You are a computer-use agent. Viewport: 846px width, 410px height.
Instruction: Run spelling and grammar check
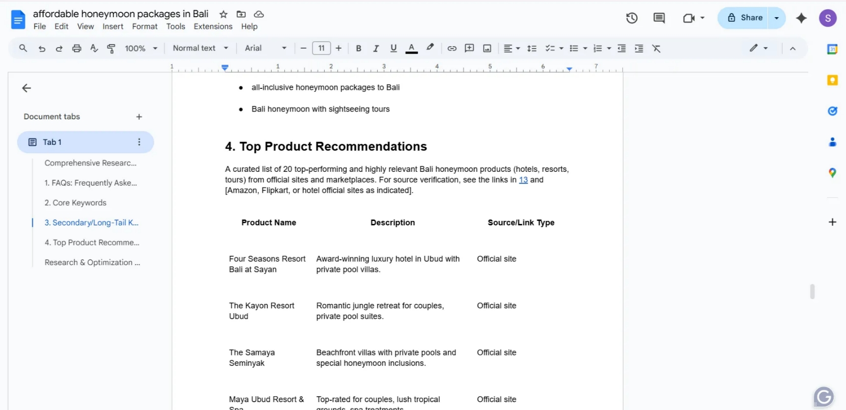pyautogui.click(x=94, y=48)
